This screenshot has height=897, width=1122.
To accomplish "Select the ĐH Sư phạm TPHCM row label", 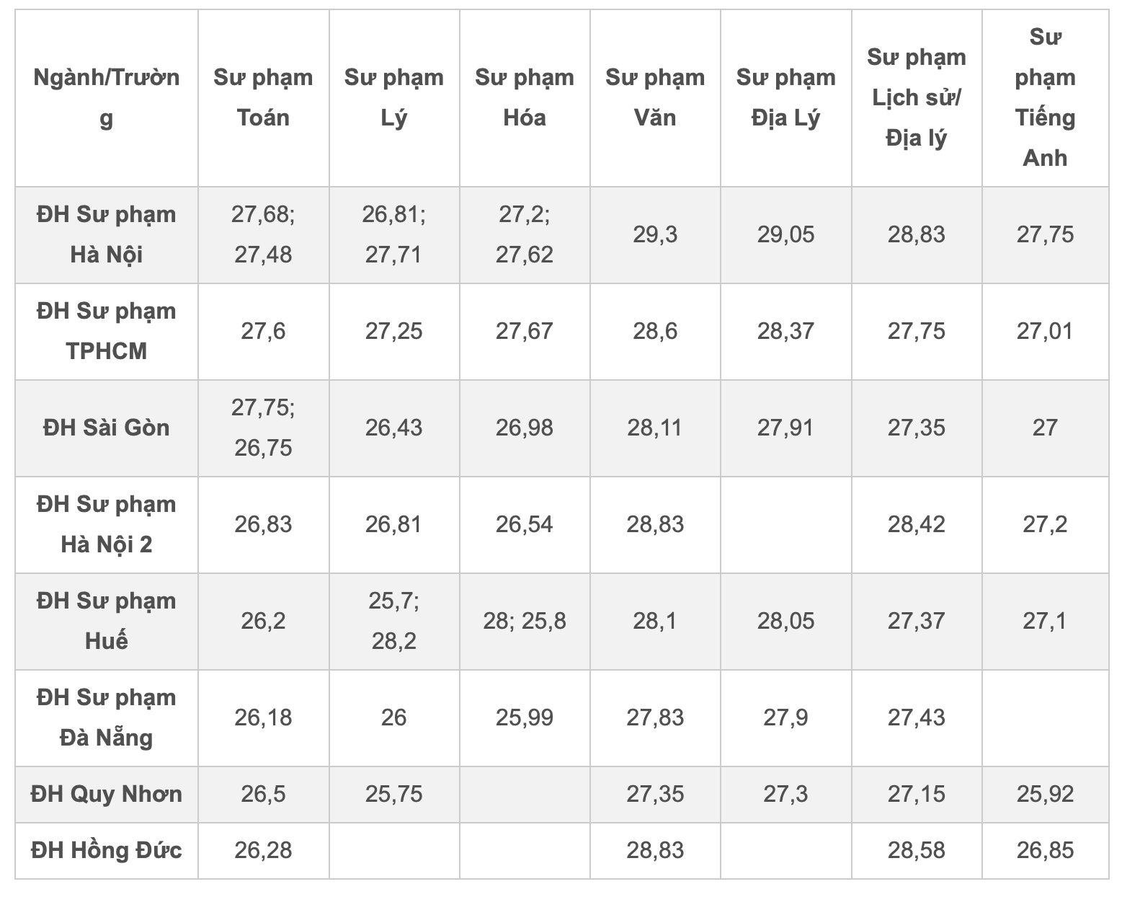I will (x=107, y=331).
